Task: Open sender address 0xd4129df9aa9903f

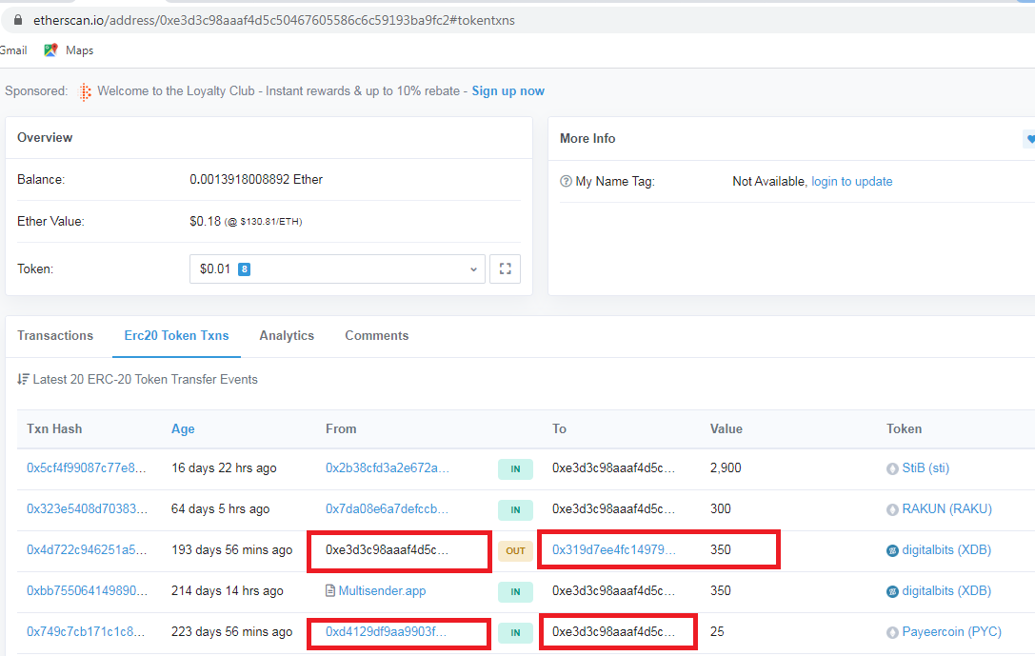Action: coord(387,631)
